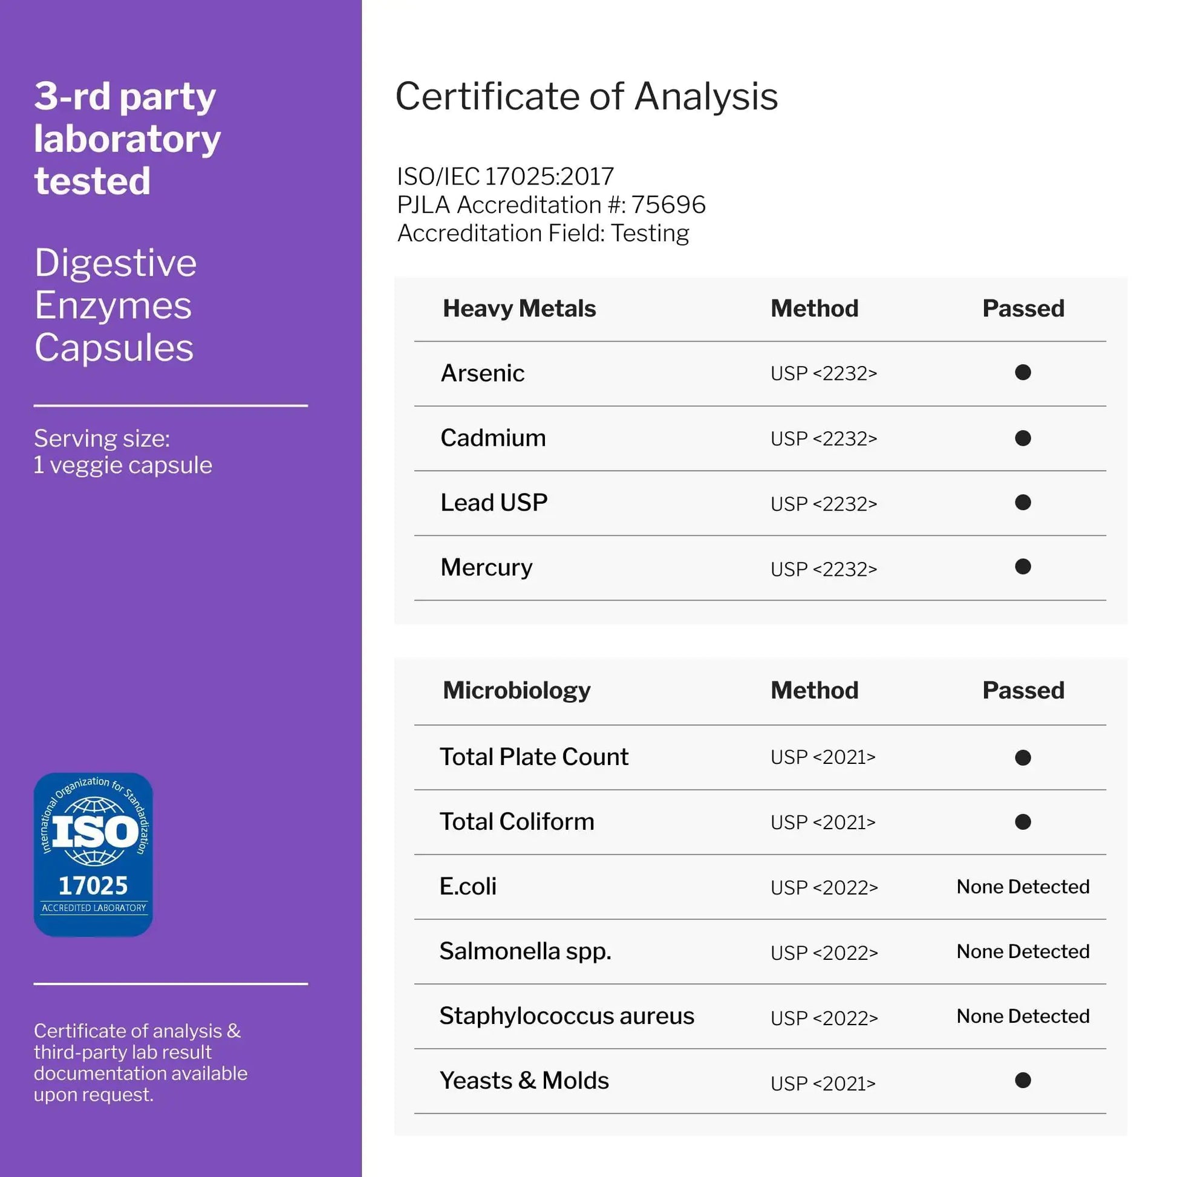Image resolution: width=1177 pixels, height=1177 pixels.
Task: Click the ISO 17025 accredited laboratory badge
Action: [93, 854]
